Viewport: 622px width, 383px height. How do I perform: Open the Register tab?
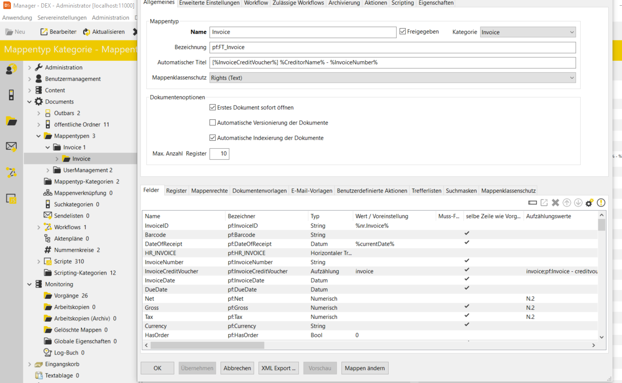[x=176, y=191]
